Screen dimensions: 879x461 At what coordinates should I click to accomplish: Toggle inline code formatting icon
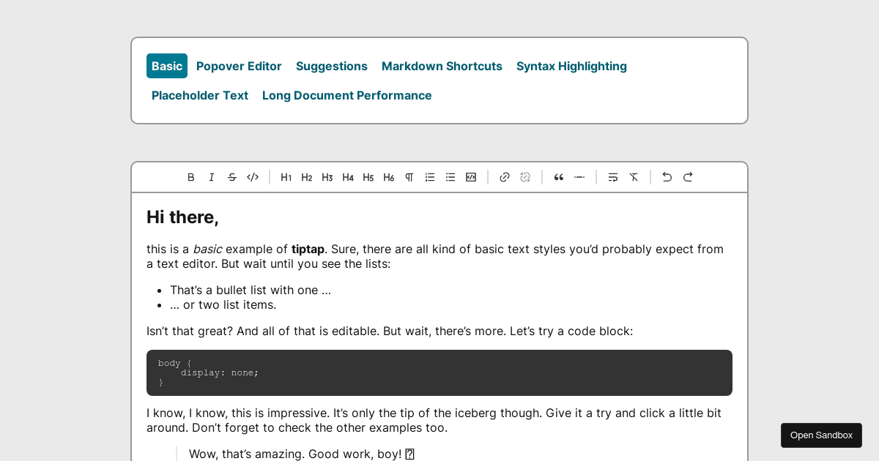click(253, 177)
